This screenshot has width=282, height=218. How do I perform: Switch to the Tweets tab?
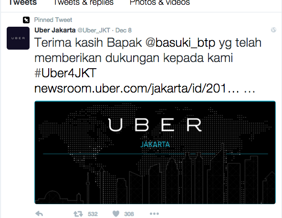23,2
